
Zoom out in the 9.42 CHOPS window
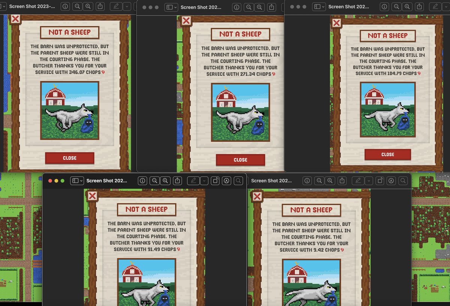click(319, 181)
